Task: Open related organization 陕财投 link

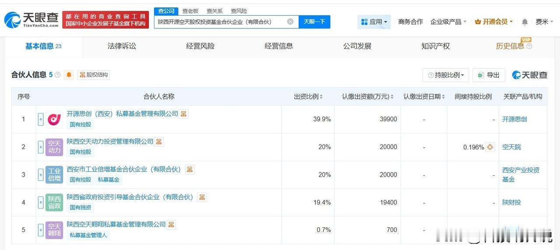Action: coord(511,202)
